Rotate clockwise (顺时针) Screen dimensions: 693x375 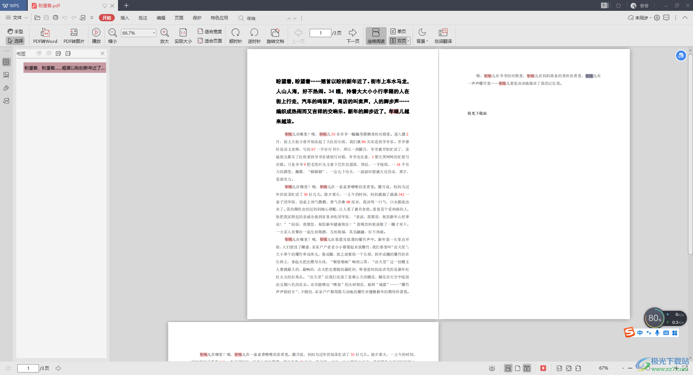point(236,36)
